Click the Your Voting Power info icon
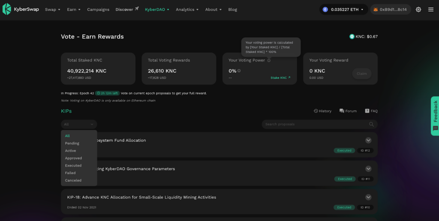Image resolution: width=439 pixels, height=221 pixels. [x=269, y=60]
